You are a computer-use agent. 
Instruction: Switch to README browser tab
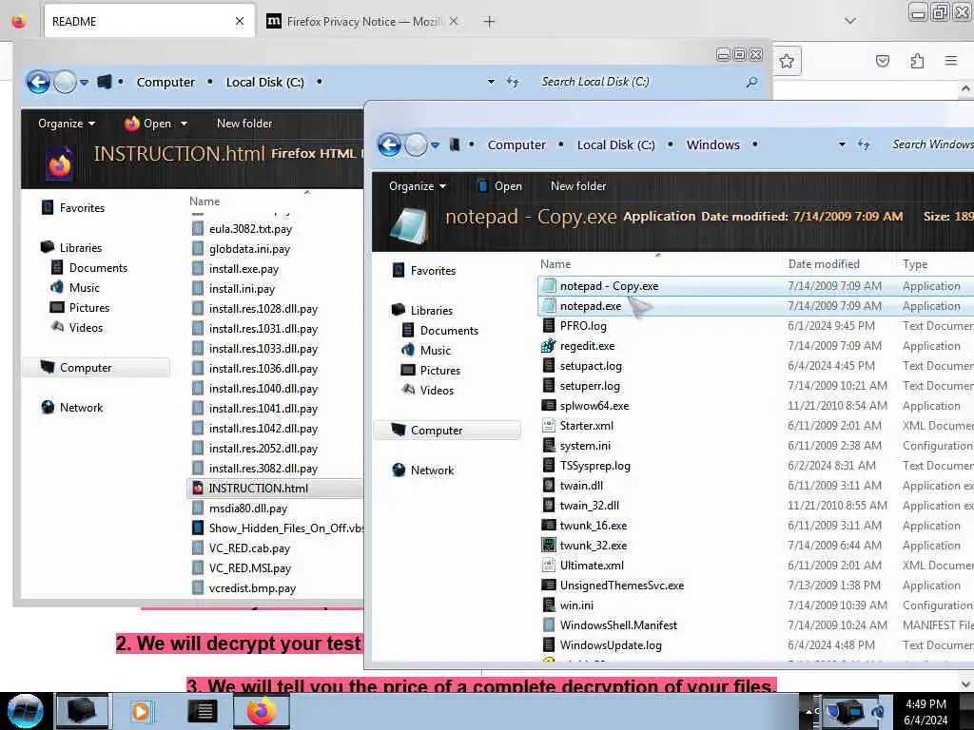click(x=149, y=22)
